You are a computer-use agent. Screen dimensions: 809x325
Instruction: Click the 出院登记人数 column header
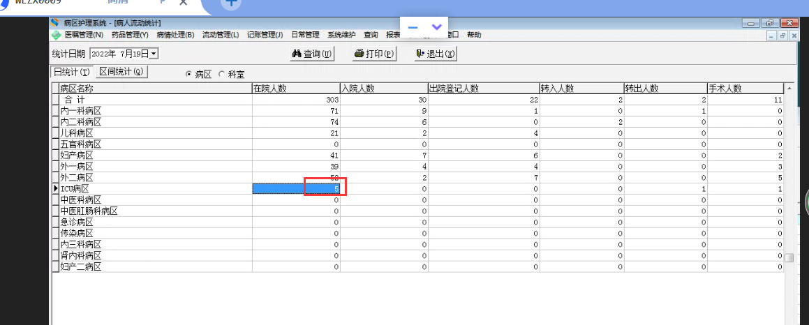484,88
